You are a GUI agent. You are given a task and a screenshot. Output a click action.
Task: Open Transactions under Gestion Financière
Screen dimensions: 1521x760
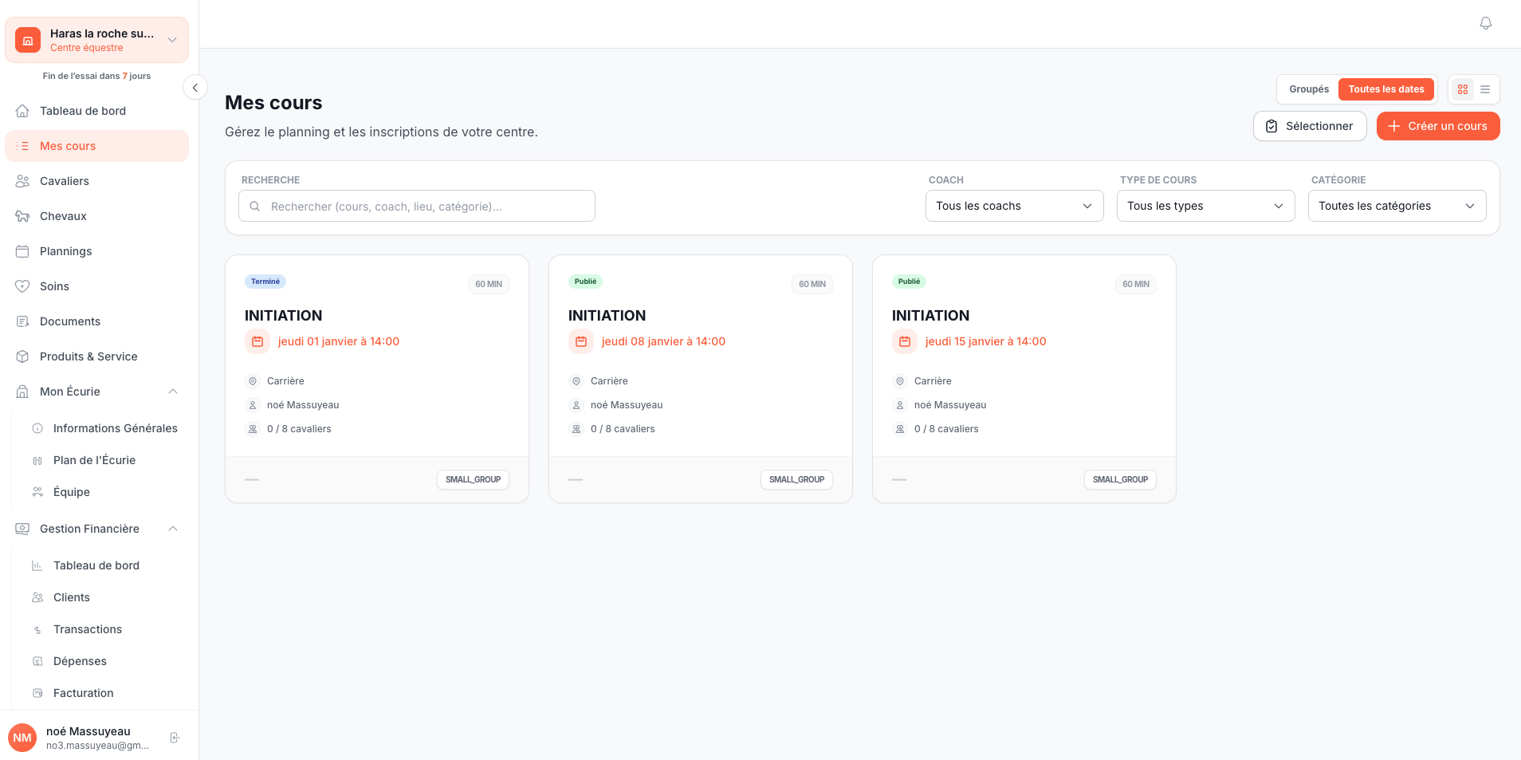pos(88,629)
